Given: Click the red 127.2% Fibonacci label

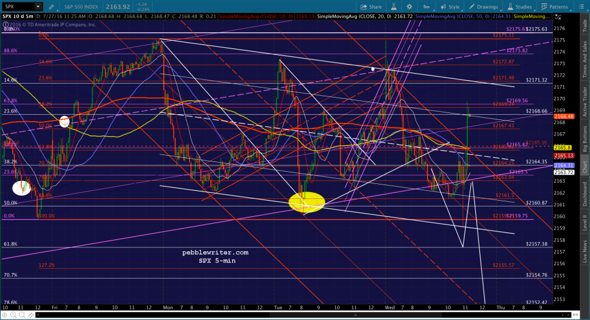Looking at the screenshot, I should 47,265.
